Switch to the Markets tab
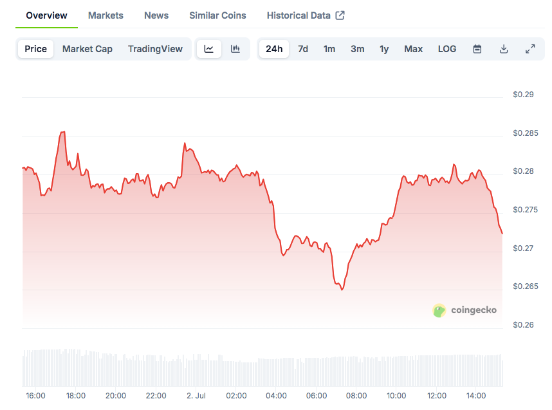This screenshot has height=410, width=552. tap(106, 15)
